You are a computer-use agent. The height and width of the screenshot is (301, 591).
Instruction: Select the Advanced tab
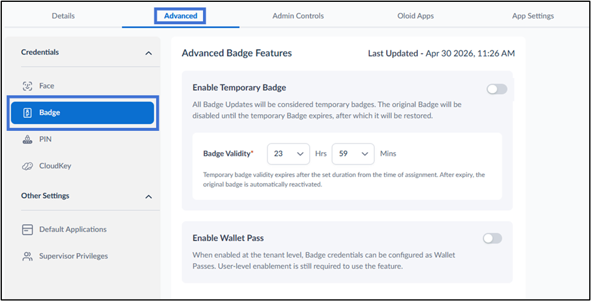[181, 16]
